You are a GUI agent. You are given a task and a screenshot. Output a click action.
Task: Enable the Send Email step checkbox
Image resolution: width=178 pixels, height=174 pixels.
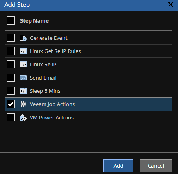(11, 78)
